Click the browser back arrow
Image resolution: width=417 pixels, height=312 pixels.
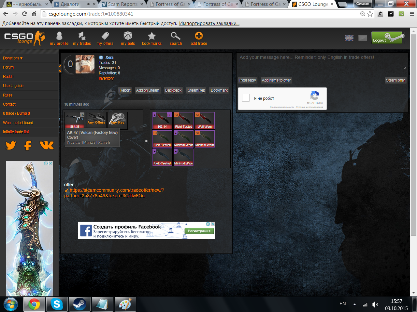[6, 14]
